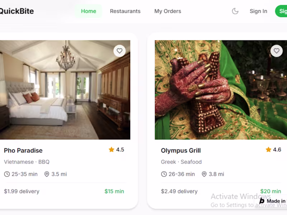This screenshot has width=287, height=215.
Task: Click the star rating of Pho Paradise
Action: click(x=116, y=150)
